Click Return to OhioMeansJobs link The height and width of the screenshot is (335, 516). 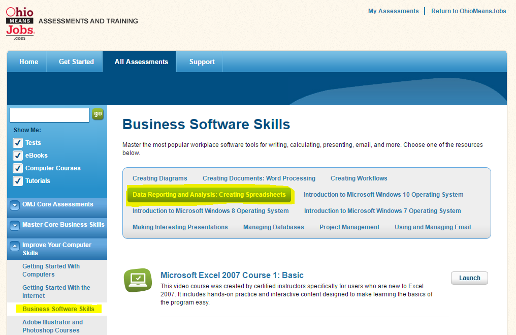coord(469,11)
